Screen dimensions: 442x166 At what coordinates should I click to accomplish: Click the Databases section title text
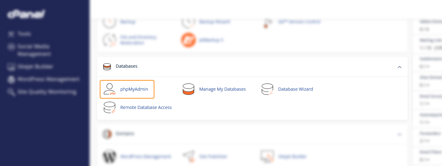coord(127,66)
